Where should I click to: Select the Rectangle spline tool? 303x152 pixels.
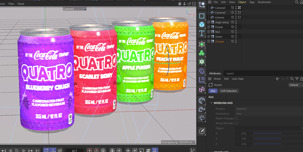click(x=202, y=16)
